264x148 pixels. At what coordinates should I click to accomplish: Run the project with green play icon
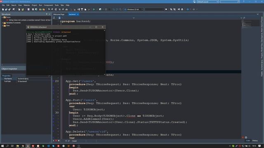(94, 9)
